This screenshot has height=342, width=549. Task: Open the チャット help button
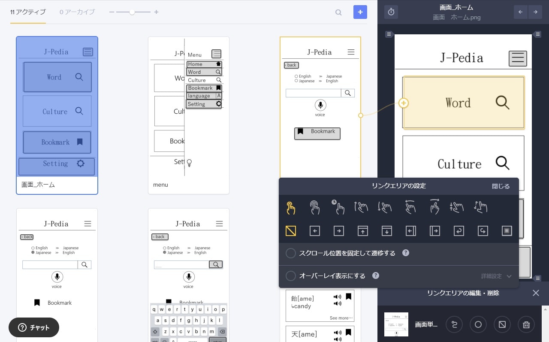pos(34,327)
